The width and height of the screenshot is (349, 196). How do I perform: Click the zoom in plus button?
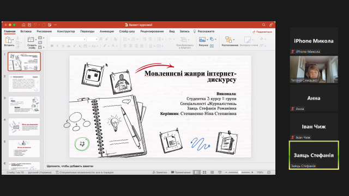coord(252,173)
